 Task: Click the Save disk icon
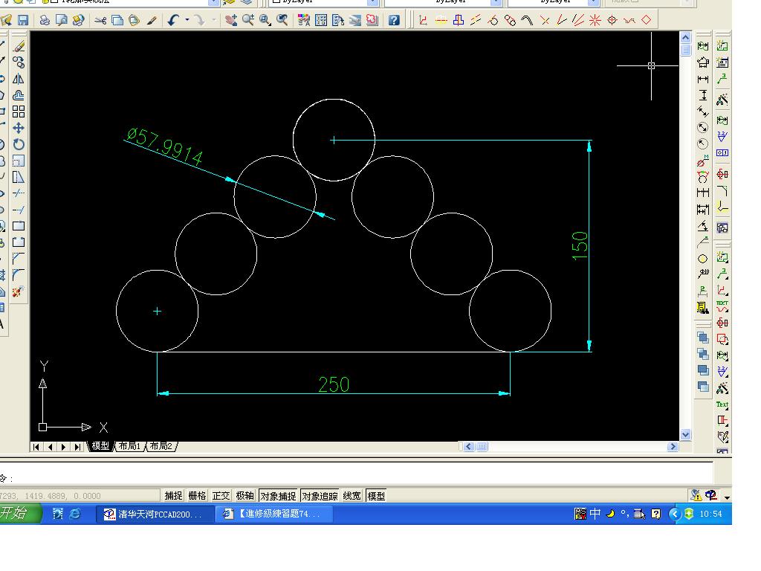pos(23,20)
